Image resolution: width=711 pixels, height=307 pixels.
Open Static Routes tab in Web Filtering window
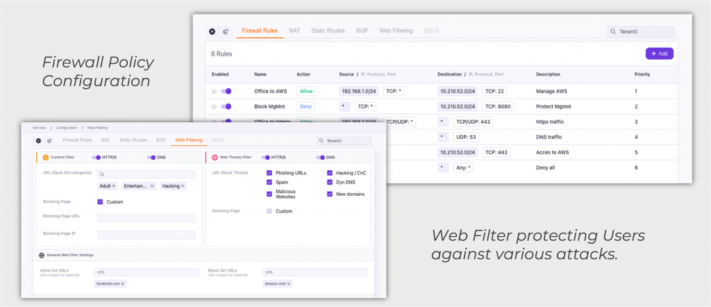click(133, 140)
